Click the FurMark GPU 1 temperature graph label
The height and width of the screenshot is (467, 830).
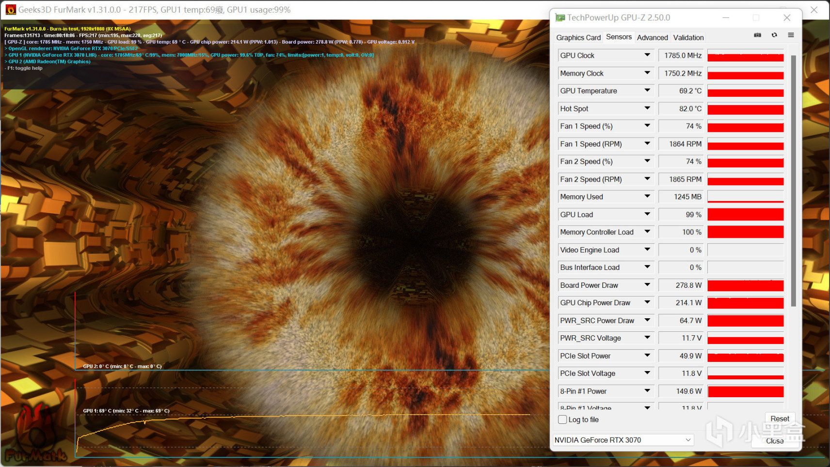pos(126,411)
